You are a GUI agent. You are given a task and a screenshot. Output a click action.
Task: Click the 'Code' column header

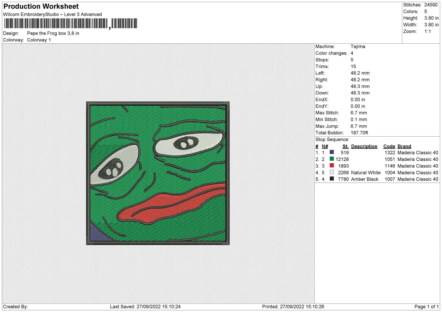tap(389, 146)
